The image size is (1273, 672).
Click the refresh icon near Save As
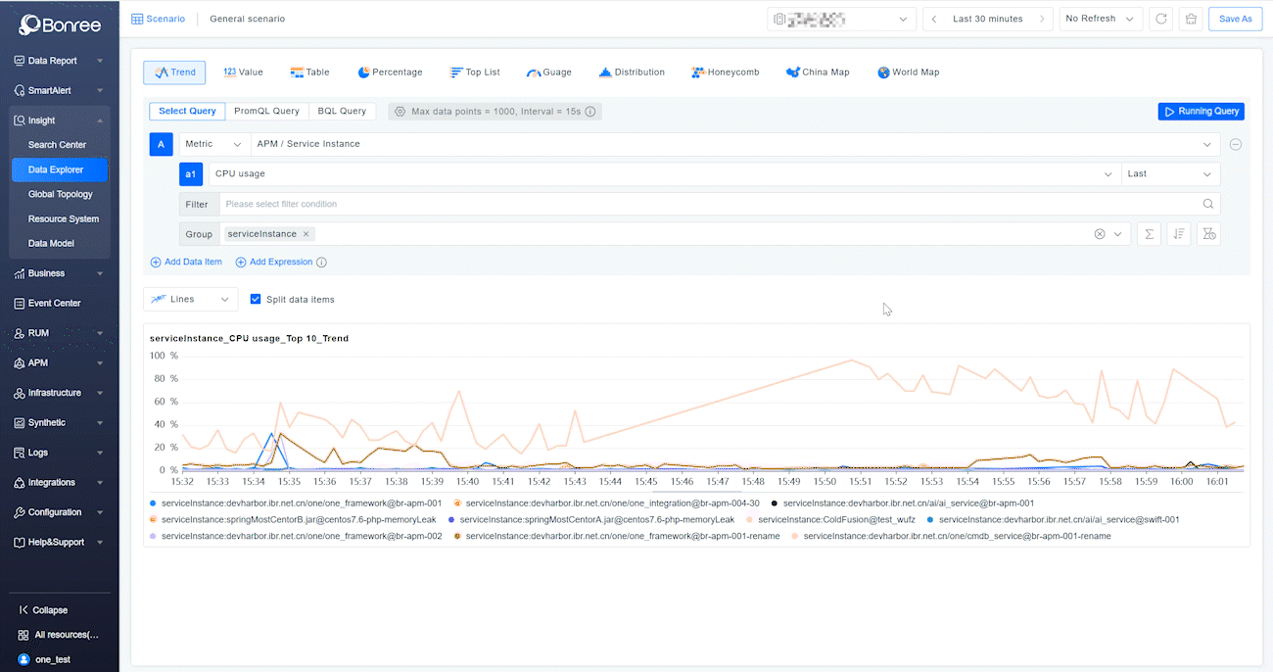(x=1160, y=18)
